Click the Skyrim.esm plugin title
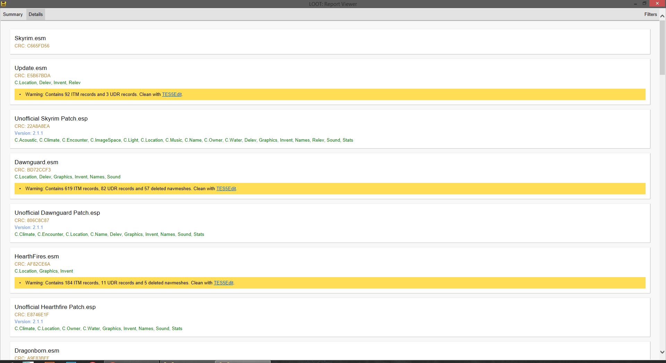Image resolution: width=666 pixels, height=363 pixels. click(x=30, y=38)
